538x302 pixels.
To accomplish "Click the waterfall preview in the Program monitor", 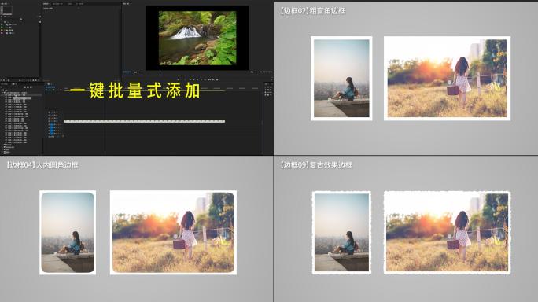I will pos(197,38).
